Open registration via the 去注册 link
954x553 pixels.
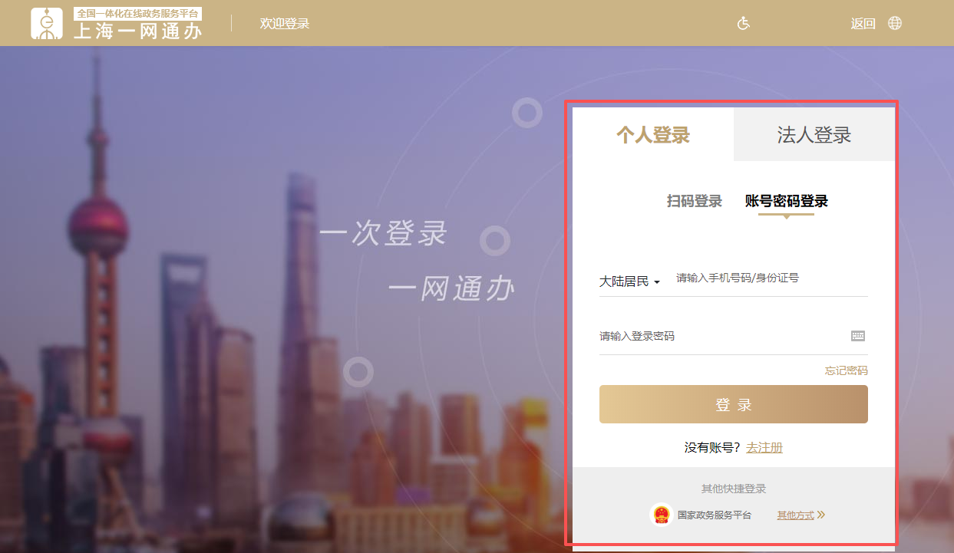pos(764,447)
